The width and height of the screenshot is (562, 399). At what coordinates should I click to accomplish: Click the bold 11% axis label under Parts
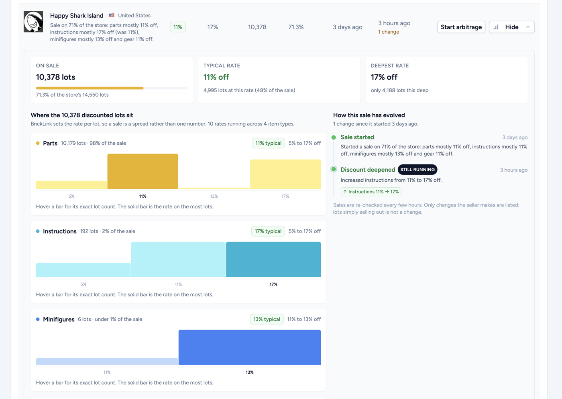[x=143, y=196]
